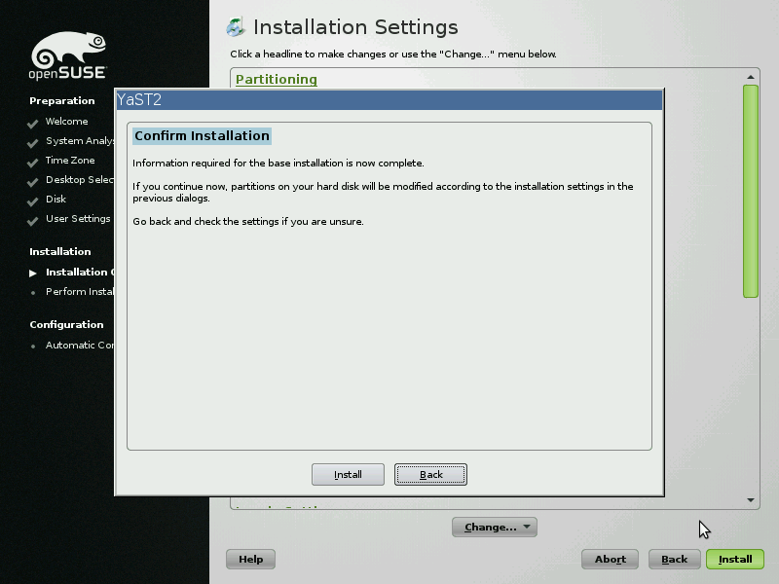Click the scrollbar up arrow
Screen dimensions: 779x584
point(751,77)
